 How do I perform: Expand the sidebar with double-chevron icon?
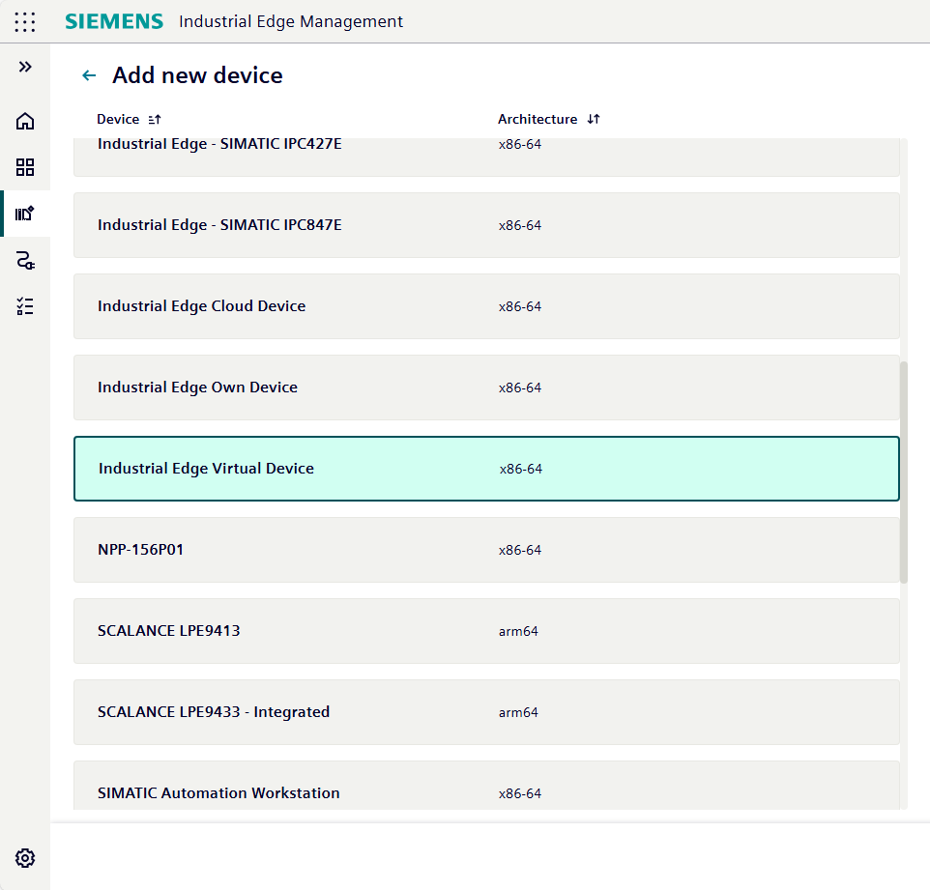[x=25, y=67]
